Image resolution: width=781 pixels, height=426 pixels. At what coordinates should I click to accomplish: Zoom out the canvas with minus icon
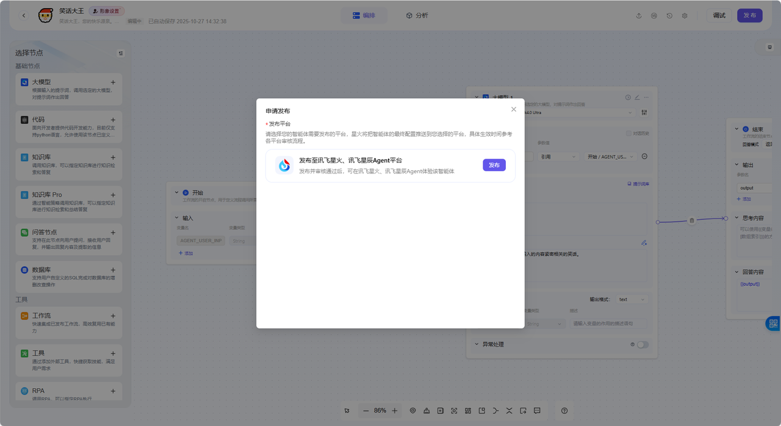365,411
